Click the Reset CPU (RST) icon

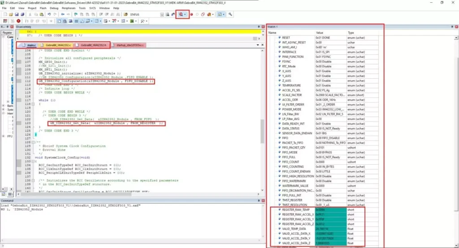[5, 21]
